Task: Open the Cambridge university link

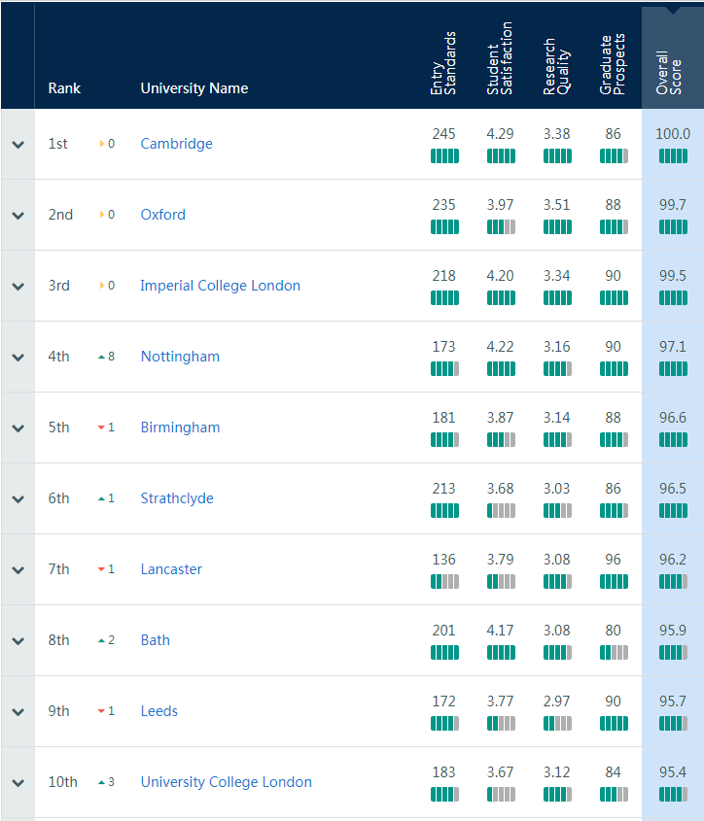Action: point(177,144)
